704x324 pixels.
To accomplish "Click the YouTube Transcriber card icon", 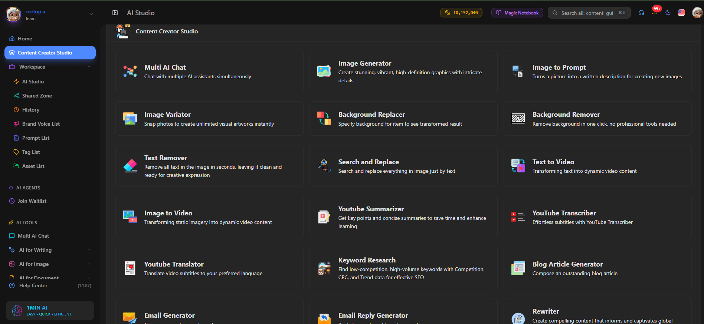I will (518, 217).
